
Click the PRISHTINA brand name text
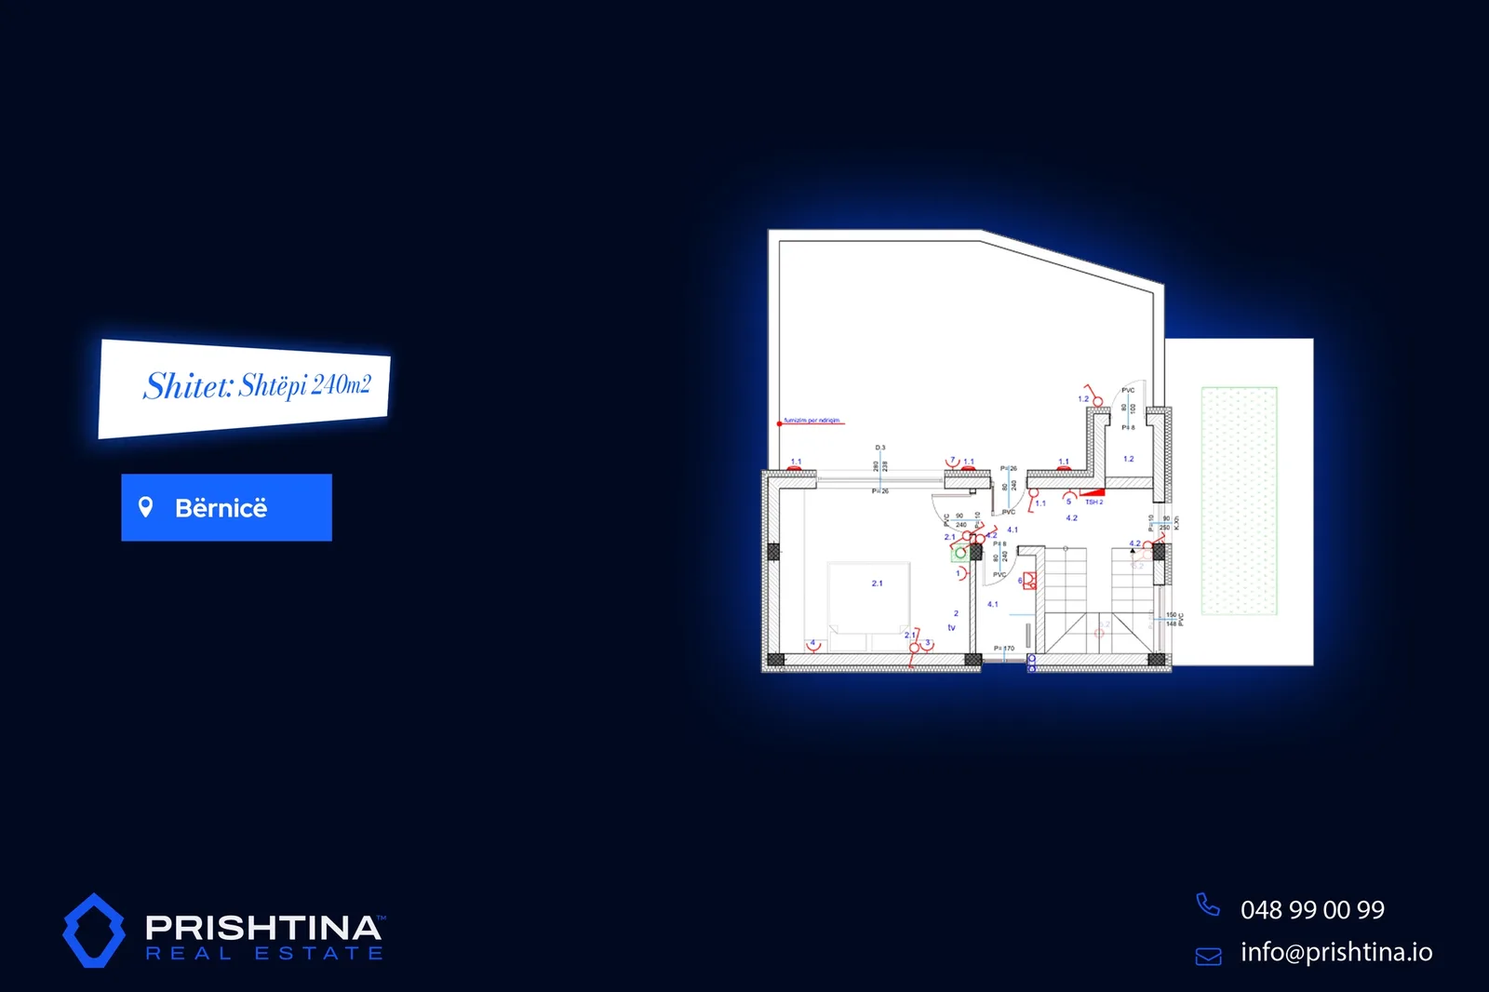click(263, 928)
